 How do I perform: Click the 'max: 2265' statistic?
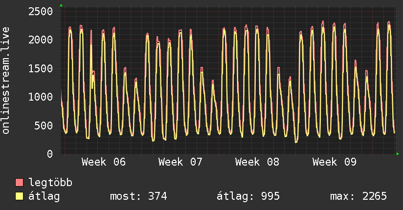click(358, 196)
